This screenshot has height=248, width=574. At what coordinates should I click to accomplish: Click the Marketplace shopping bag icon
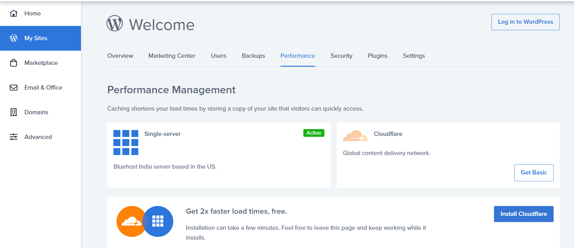pos(14,63)
